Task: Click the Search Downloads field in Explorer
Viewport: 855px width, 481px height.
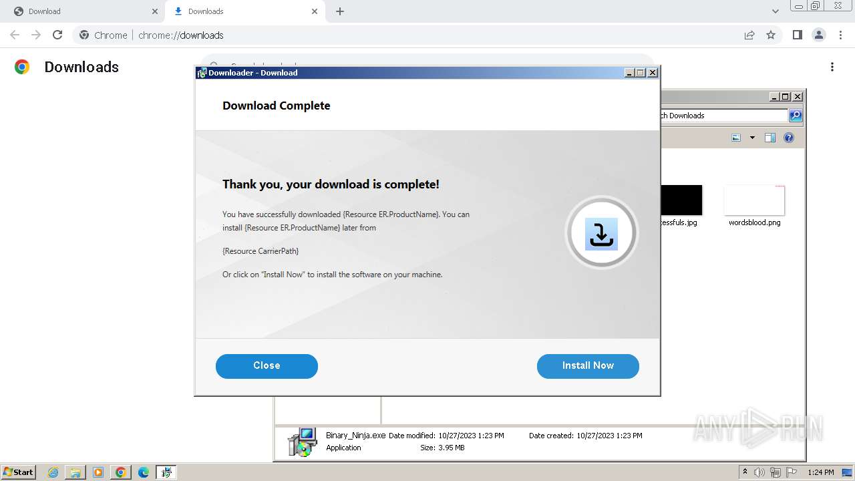Action: pos(724,116)
